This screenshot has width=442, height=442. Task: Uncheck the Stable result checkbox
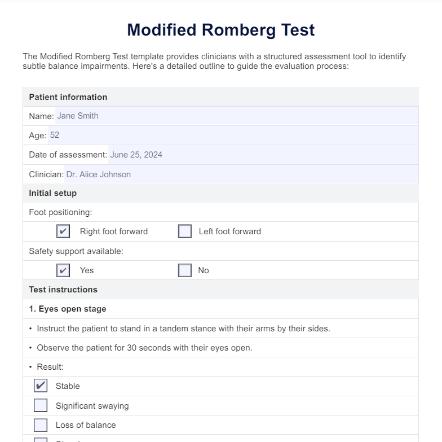(x=41, y=386)
